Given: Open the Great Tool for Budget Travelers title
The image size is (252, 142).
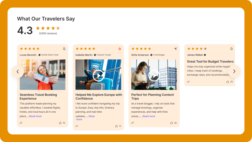Looking at the screenshot, I should [x=210, y=62].
